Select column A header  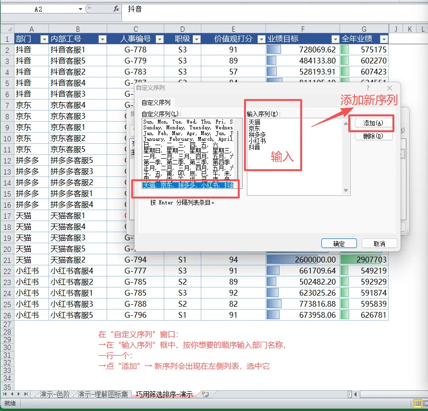31,29
